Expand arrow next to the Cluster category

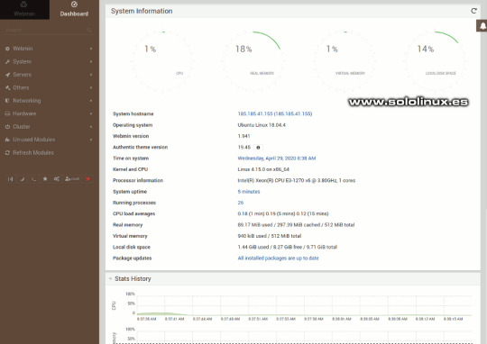pos(91,127)
